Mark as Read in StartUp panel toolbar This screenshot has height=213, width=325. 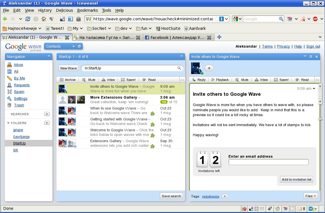coord(149,80)
